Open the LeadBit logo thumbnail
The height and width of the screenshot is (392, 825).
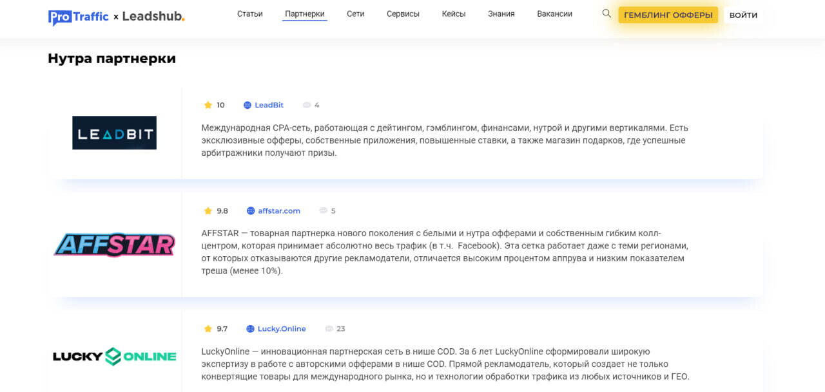(114, 133)
